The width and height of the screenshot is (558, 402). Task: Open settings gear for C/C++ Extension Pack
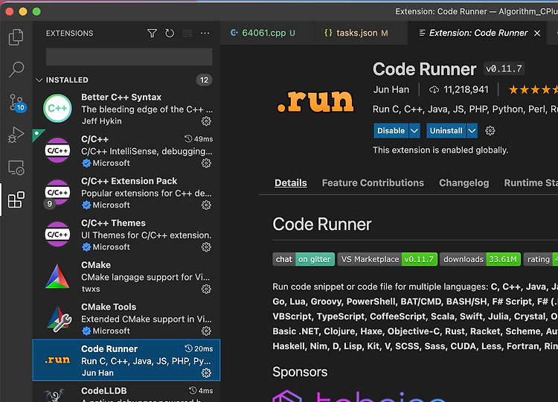coord(206,205)
